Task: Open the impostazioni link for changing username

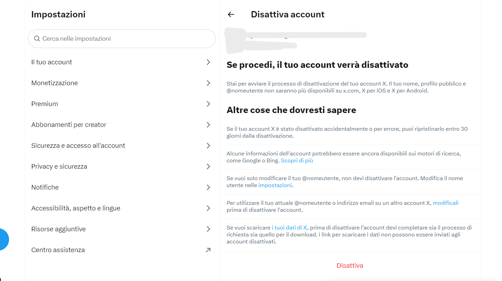Action: coord(275,185)
